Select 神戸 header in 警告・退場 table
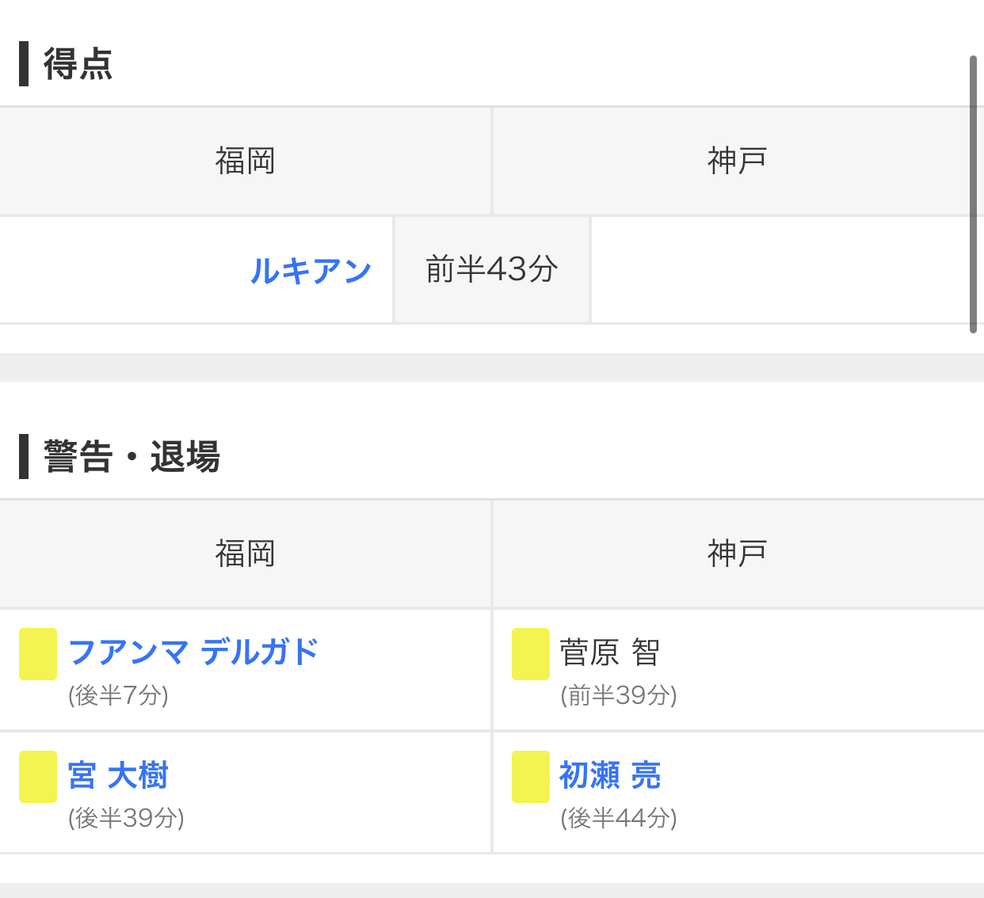 point(738,554)
